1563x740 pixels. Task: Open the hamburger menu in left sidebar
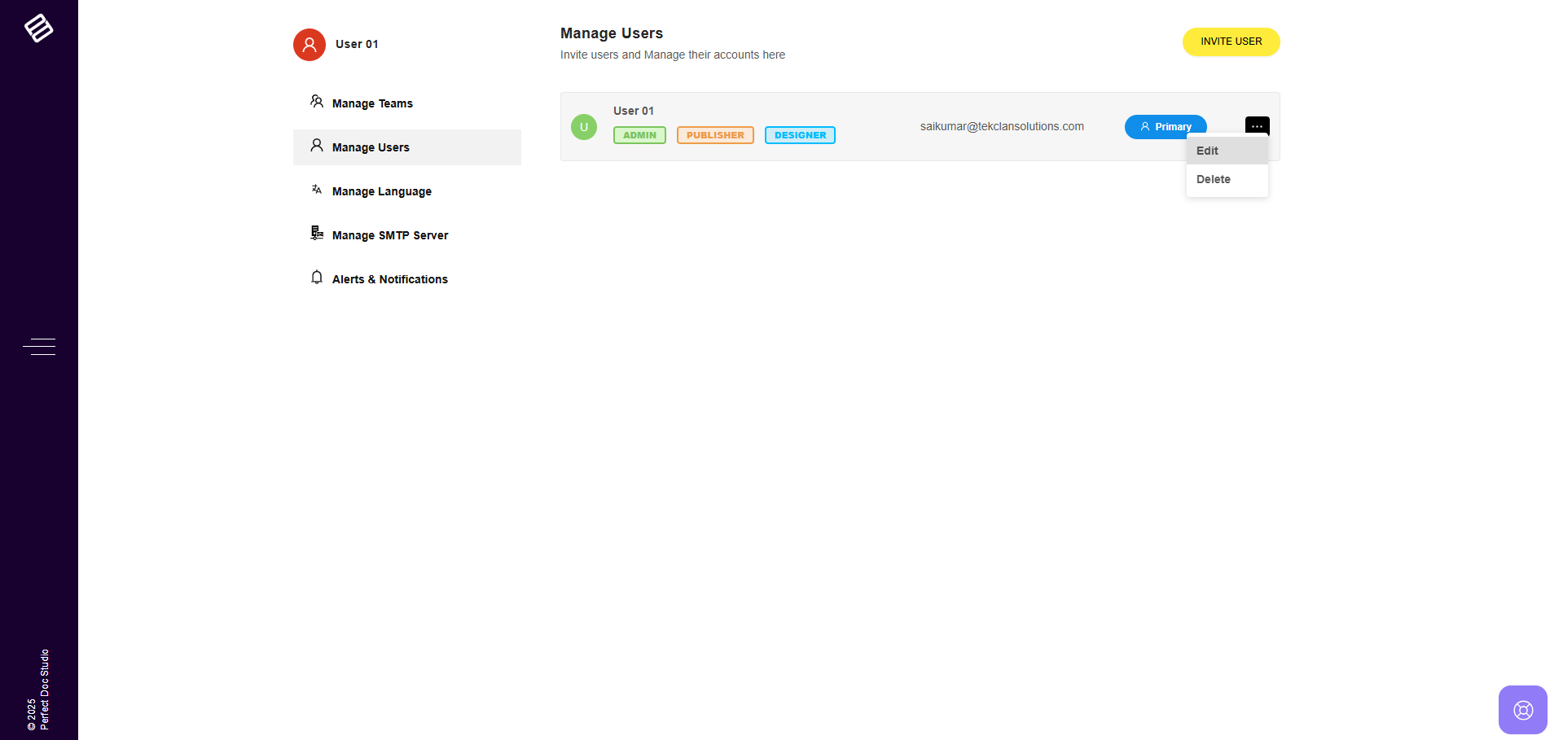click(x=39, y=347)
